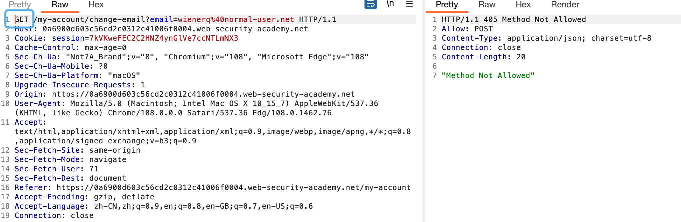Screen dimensions: 681x222
Task: Open the response Hex tab
Action: pos(523,5)
